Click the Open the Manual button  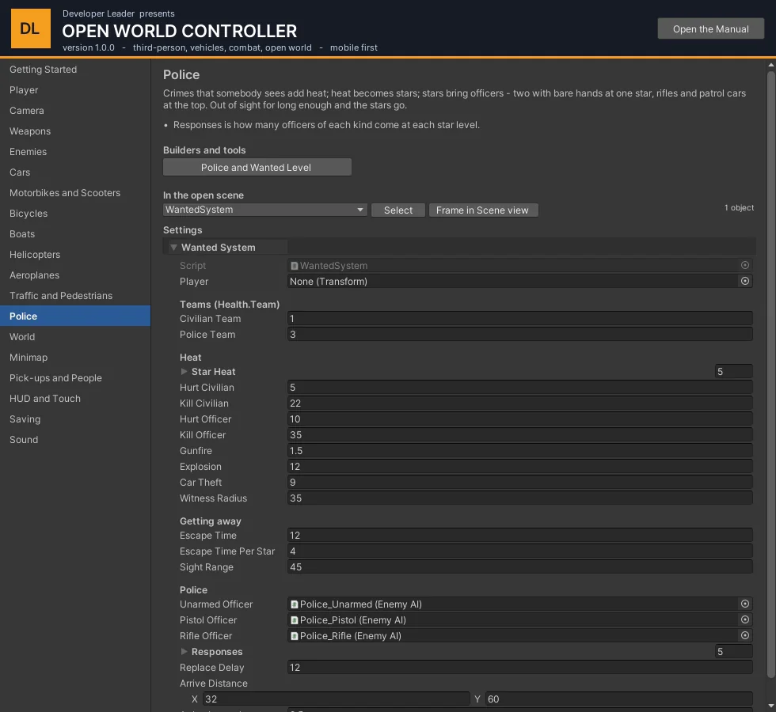coord(711,28)
